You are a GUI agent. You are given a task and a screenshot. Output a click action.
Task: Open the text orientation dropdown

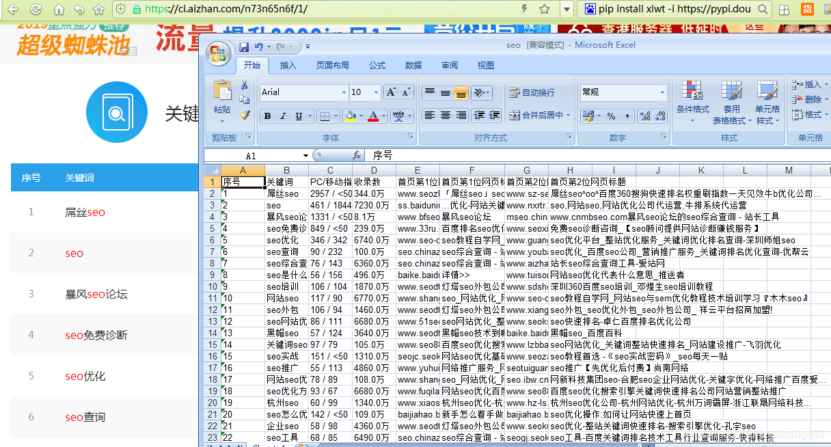pyautogui.click(x=489, y=92)
